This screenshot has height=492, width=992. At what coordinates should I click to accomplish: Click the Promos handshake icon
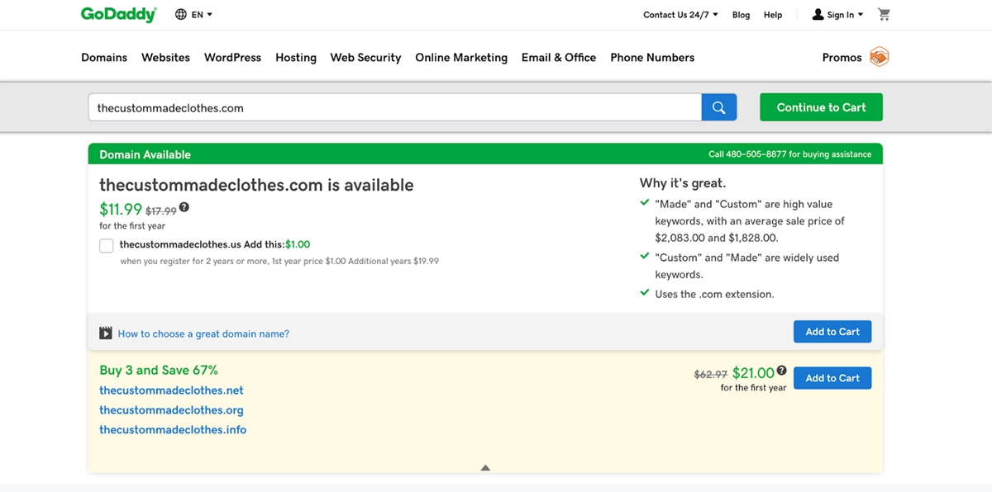coord(879,57)
